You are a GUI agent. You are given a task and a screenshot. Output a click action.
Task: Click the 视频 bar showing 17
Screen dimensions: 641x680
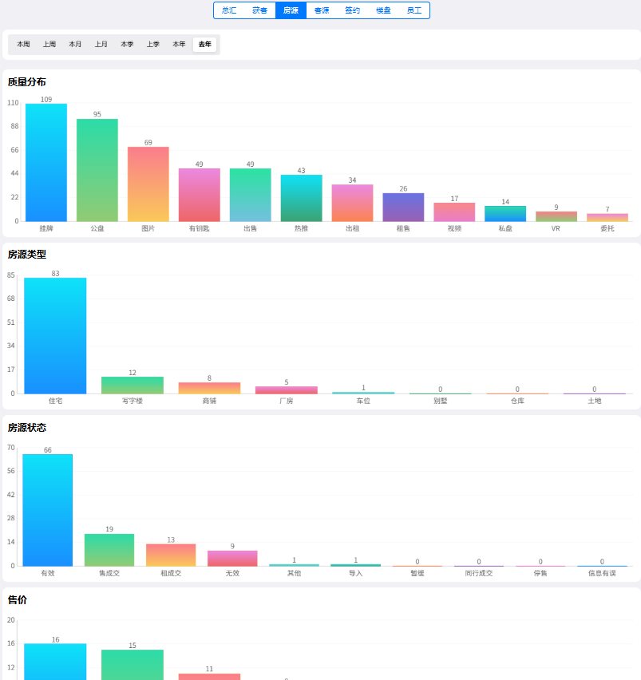point(454,212)
